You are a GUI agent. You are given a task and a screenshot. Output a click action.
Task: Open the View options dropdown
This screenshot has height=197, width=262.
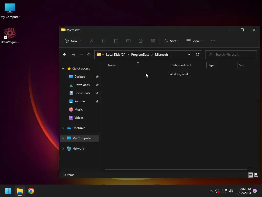click(x=194, y=41)
